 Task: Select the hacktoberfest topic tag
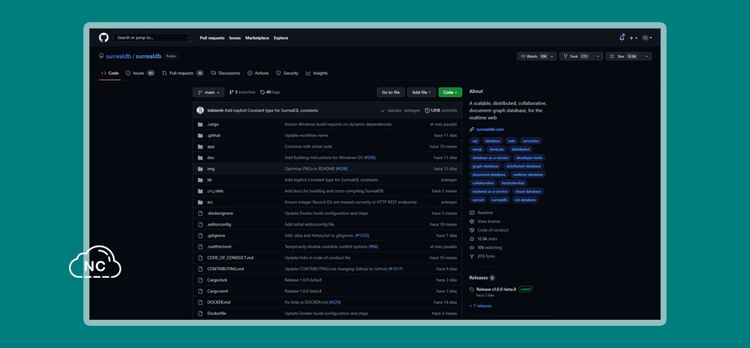coord(513,183)
